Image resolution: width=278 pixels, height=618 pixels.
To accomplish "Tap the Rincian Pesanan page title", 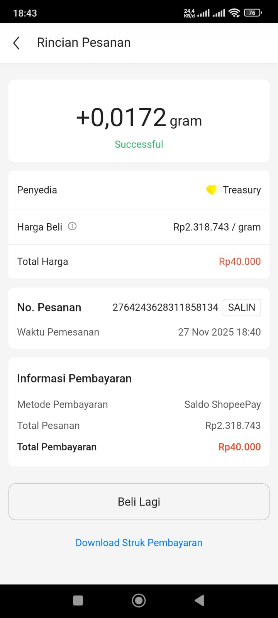I will point(84,42).
